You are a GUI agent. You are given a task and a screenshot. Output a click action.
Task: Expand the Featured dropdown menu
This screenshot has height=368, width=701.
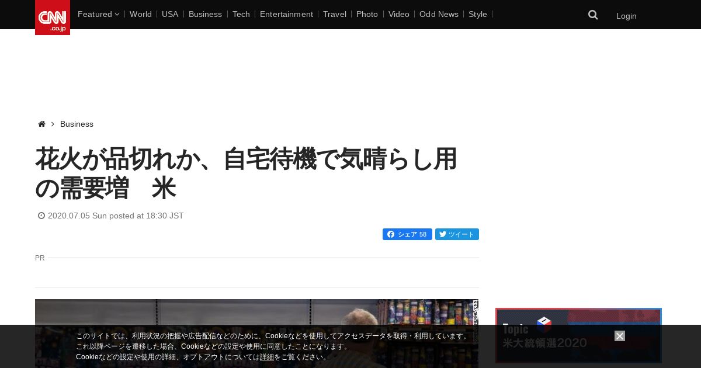coord(98,14)
